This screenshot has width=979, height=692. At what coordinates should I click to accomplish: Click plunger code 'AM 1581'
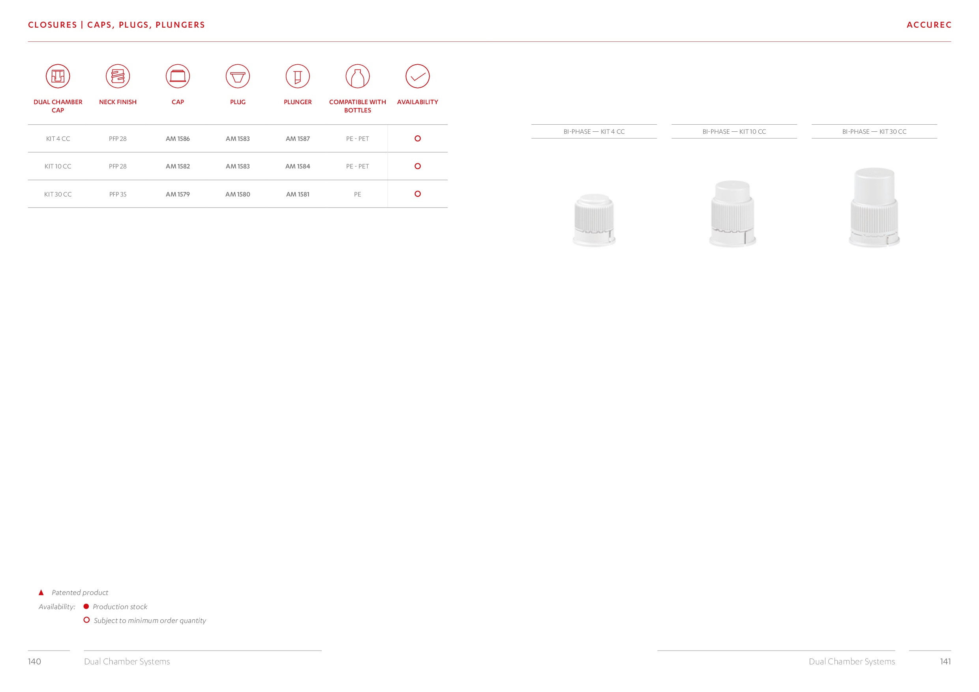pos(298,195)
